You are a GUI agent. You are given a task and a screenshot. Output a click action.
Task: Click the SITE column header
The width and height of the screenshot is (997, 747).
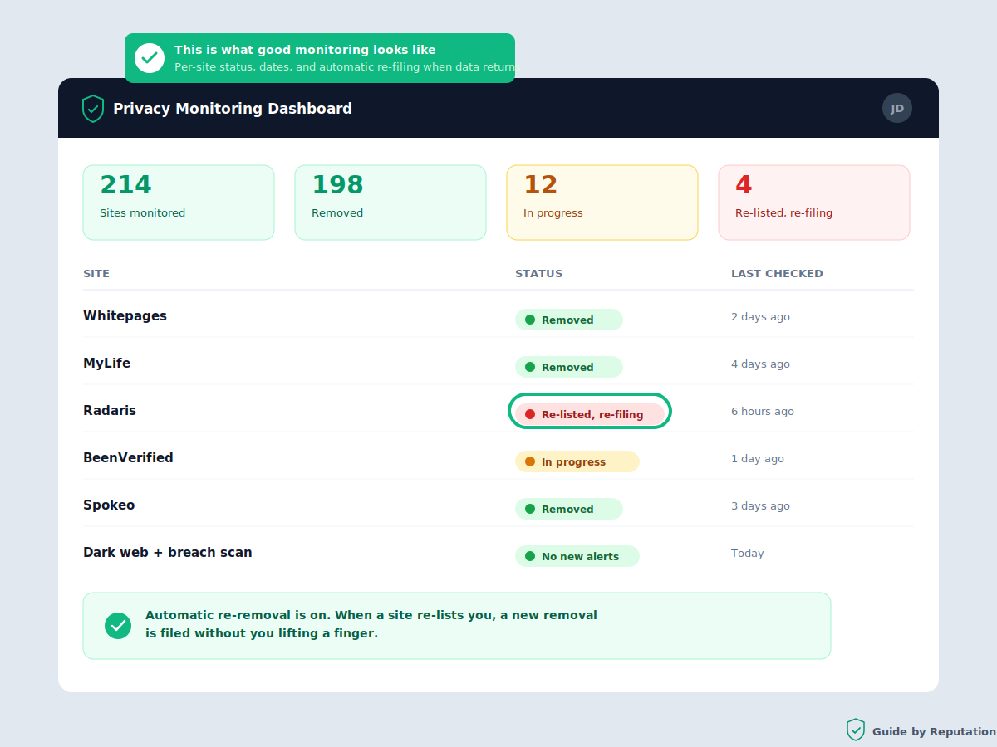click(x=96, y=274)
